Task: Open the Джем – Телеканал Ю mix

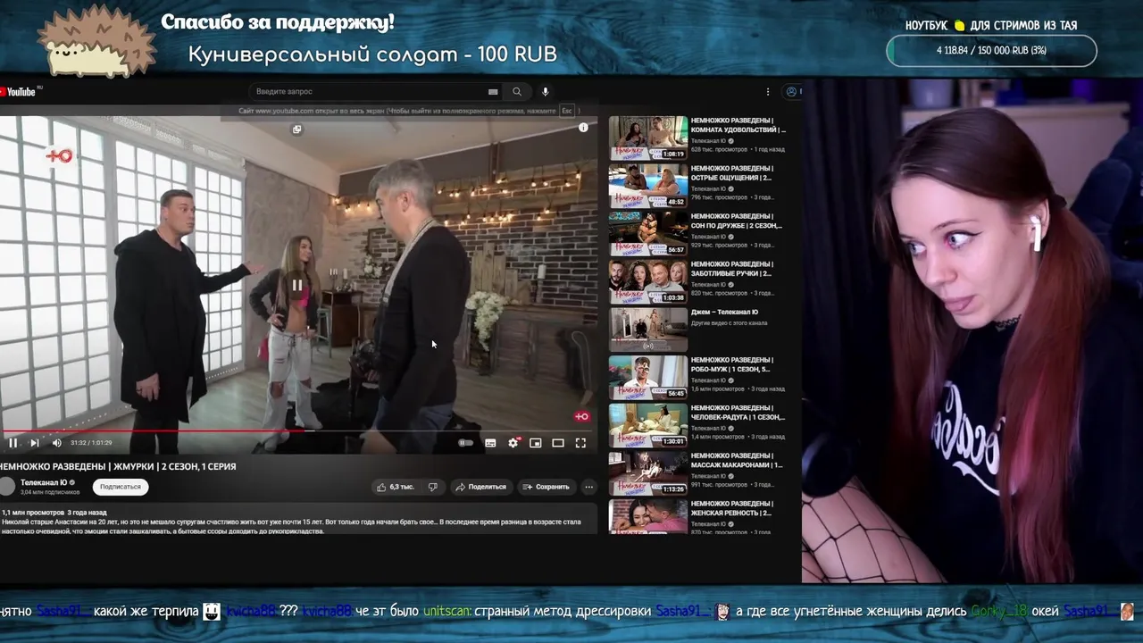Action: pyautogui.click(x=724, y=313)
